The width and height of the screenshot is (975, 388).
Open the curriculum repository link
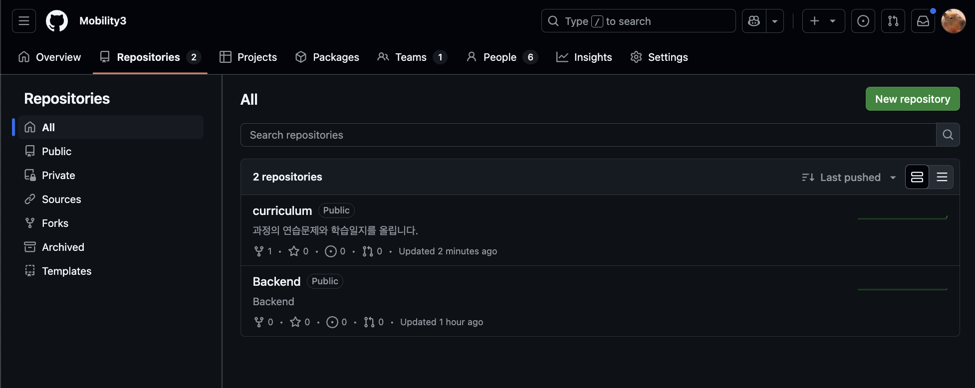coord(282,210)
